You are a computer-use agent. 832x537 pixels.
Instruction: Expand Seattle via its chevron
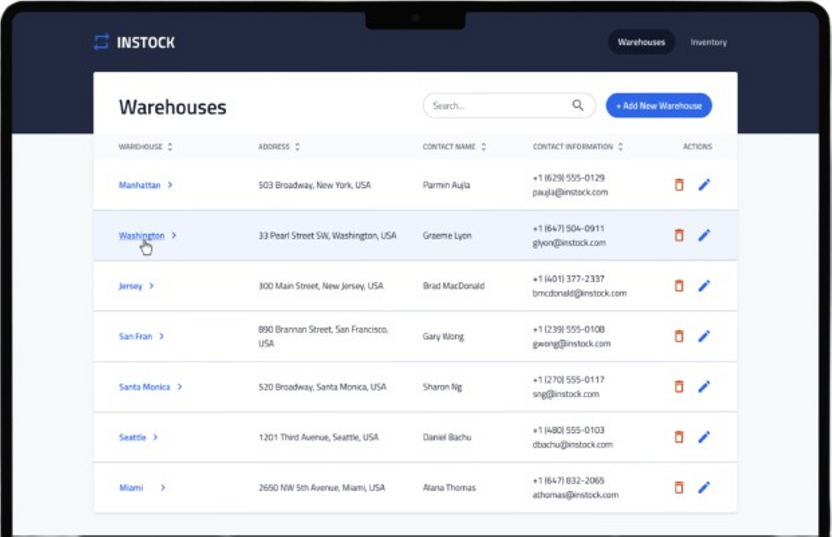coord(156,437)
